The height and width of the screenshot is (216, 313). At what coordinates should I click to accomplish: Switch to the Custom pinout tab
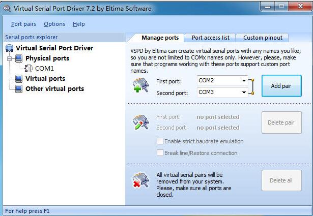[263, 38]
